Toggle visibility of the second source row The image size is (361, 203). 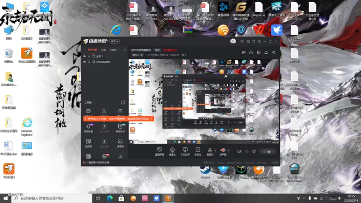84,62
